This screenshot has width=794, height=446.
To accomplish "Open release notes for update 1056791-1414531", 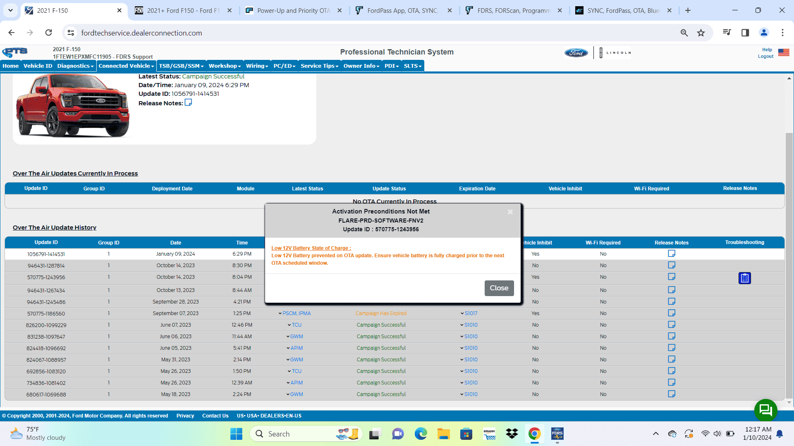I will [x=672, y=254].
